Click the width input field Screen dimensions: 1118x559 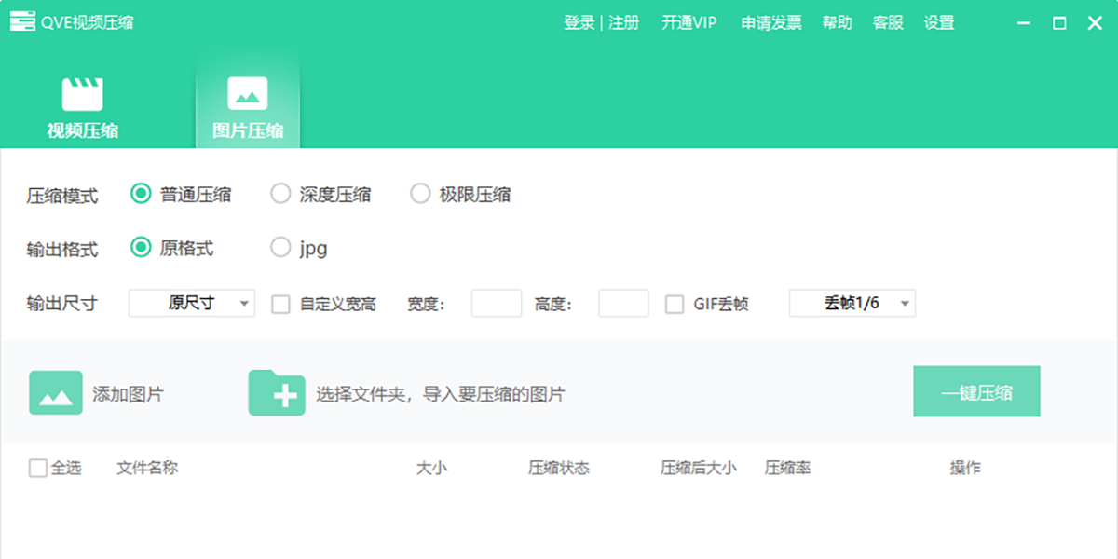[496, 303]
